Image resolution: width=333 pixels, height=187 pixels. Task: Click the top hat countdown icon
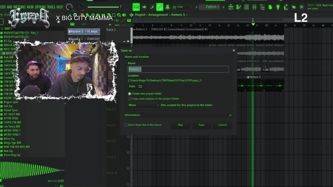[167, 7]
